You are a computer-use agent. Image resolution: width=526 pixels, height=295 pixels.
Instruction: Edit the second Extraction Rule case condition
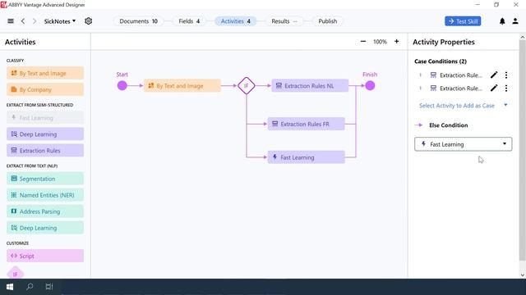point(494,88)
